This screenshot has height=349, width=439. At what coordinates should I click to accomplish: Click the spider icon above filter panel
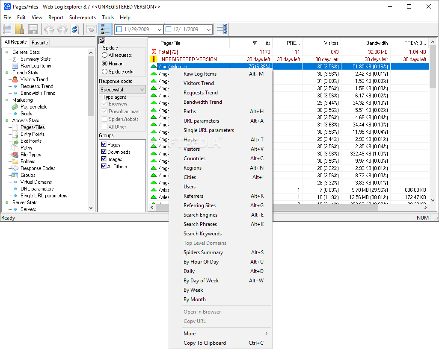click(102, 41)
